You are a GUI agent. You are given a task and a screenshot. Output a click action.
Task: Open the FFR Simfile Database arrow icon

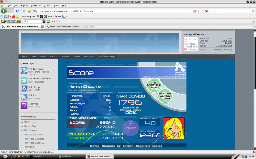click(x=24, y=80)
